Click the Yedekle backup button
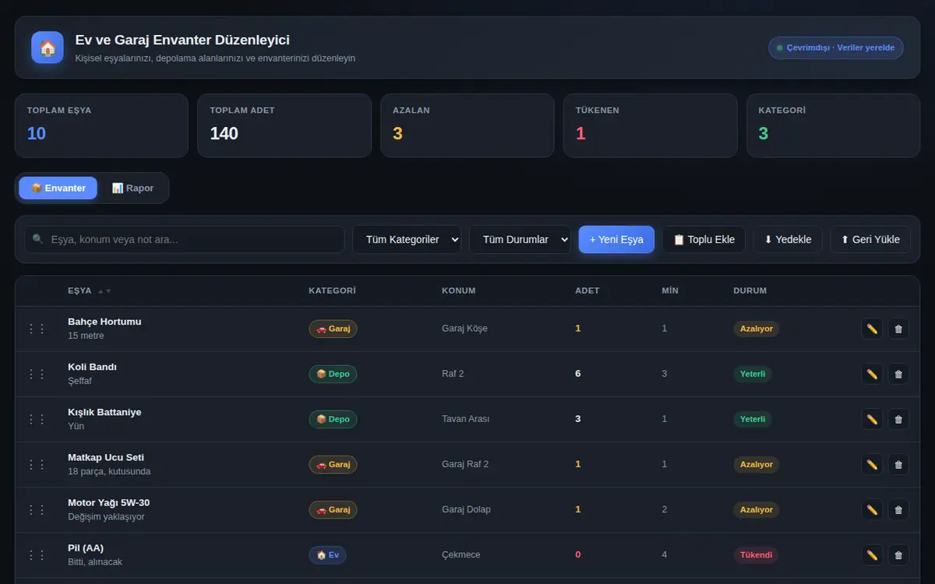This screenshot has width=935, height=584. click(788, 240)
